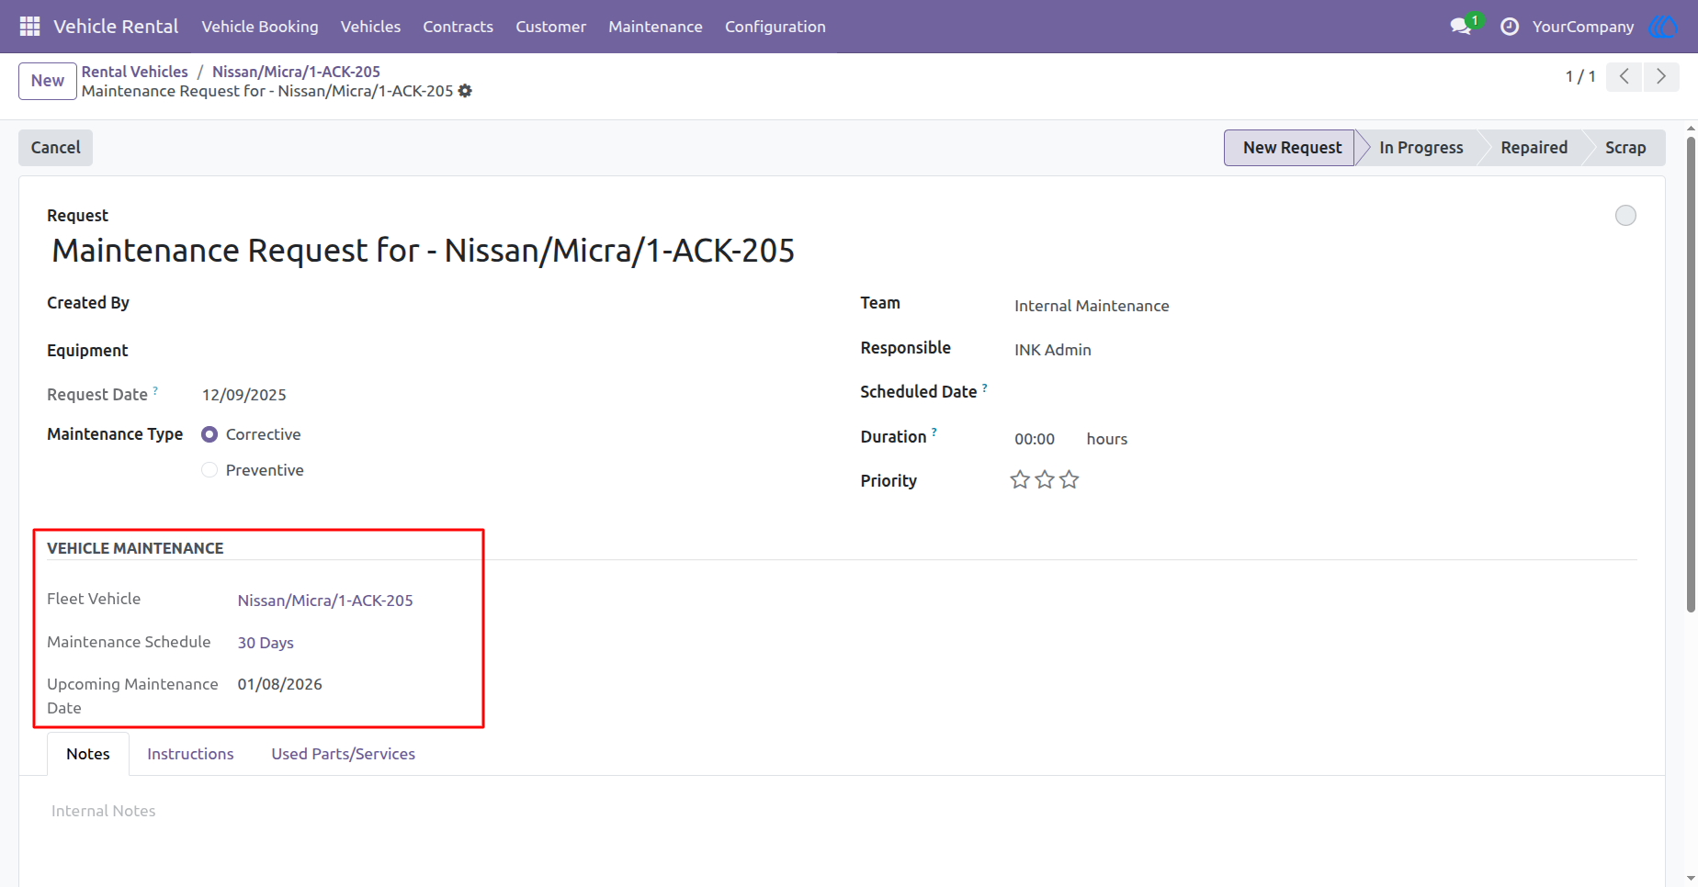Open Vehicles menu
The height and width of the screenshot is (887, 1698).
[370, 27]
